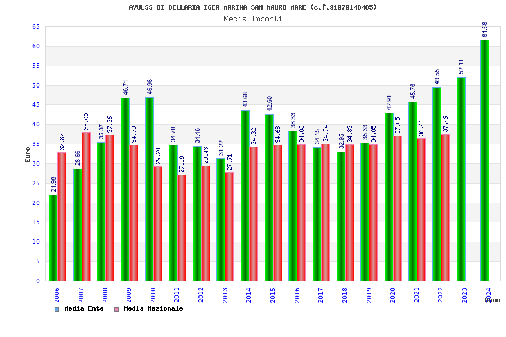Click the 25 y-axis tick label
Image resolution: width=506 pixels, height=337 pixels.
click(36, 183)
